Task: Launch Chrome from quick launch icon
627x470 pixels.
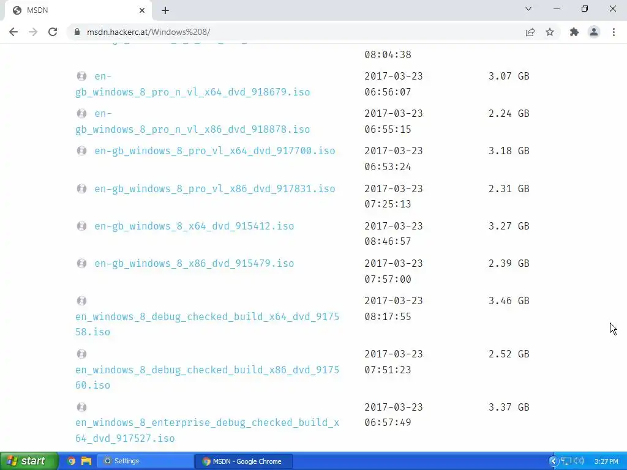Action: point(71,461)
